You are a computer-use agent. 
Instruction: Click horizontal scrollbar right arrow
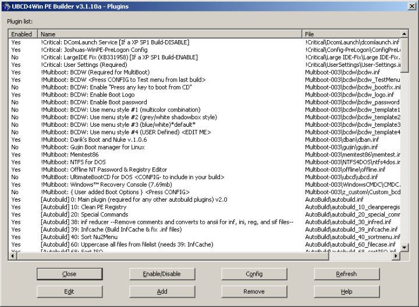tap(396, 256)
